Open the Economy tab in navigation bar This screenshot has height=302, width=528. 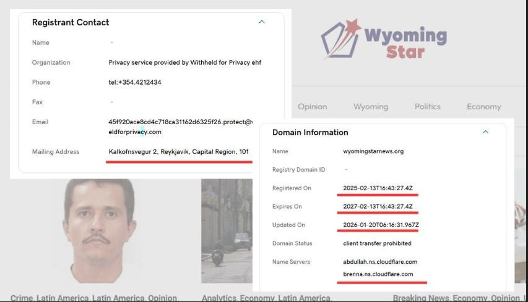pos(483,107)
